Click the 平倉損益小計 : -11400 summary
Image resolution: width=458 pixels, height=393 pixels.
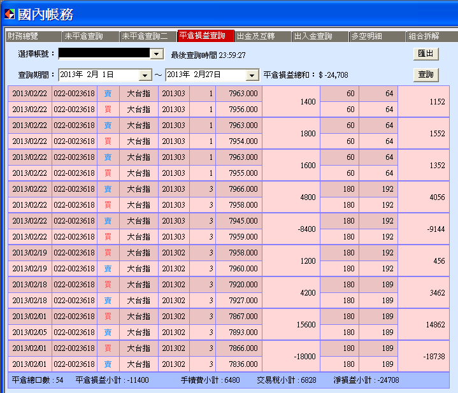click(x=112, y=380)
